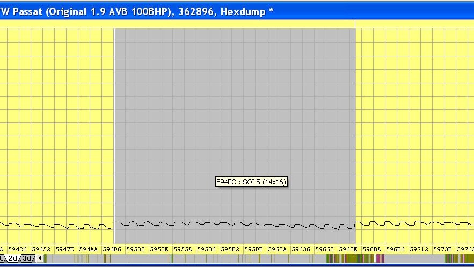Click the white position marker in overview bar
Image resolution: width=474 pixels, height=267 pixels.
tap(375, 258)
